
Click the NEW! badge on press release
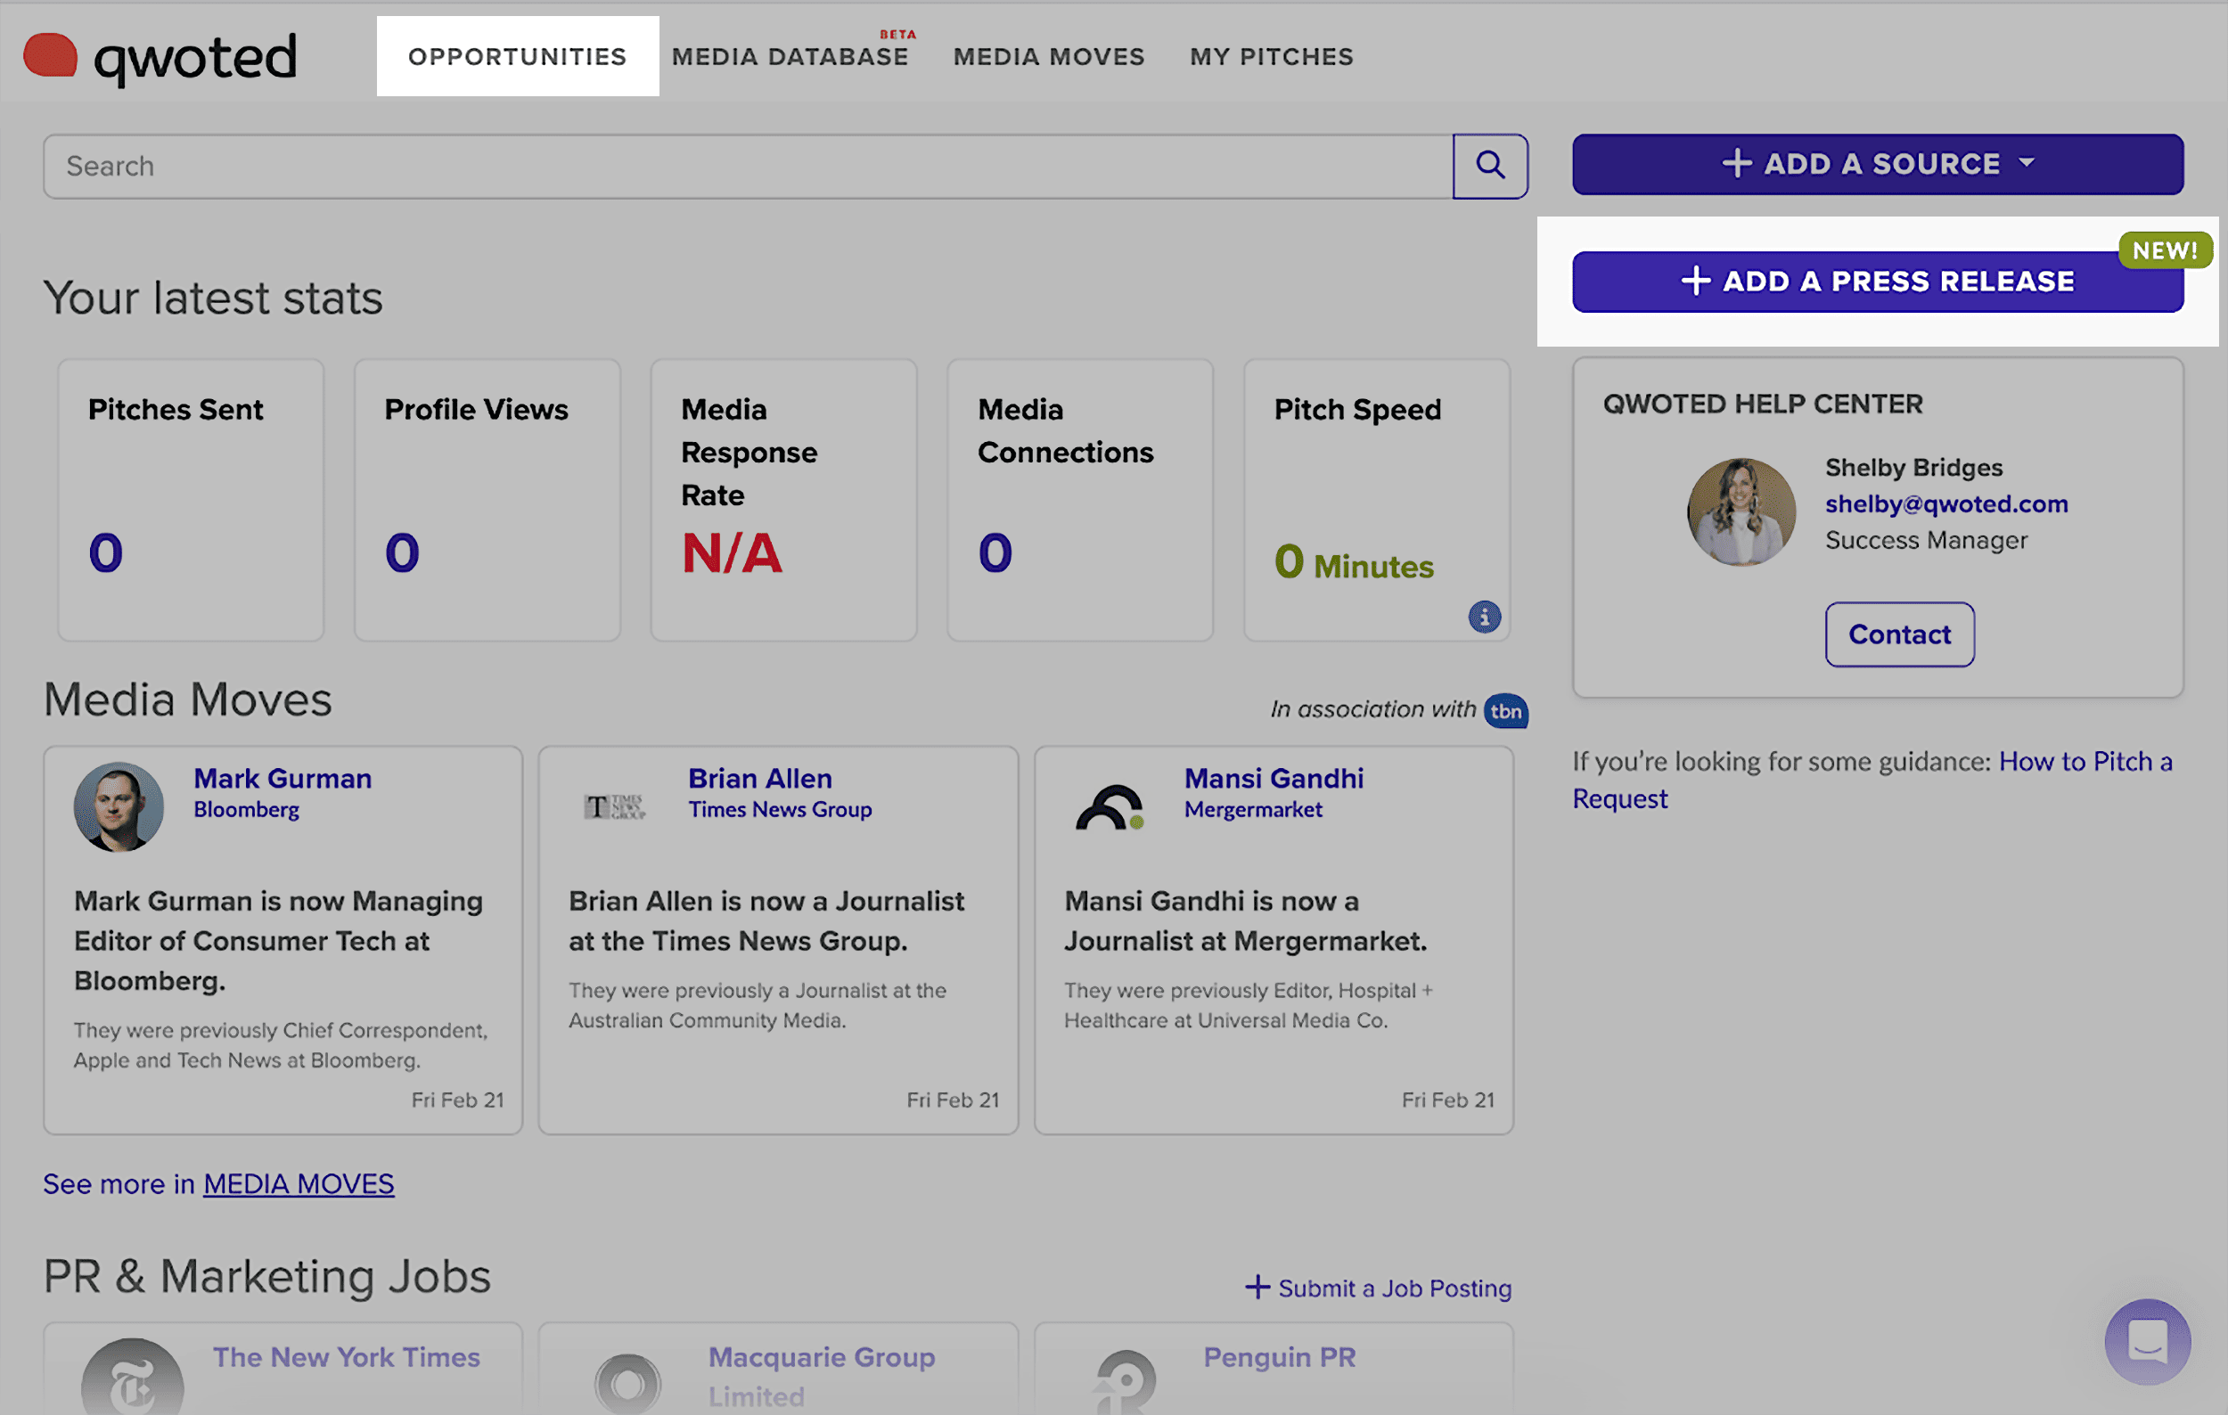2164,250
